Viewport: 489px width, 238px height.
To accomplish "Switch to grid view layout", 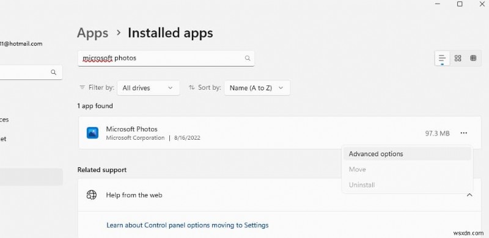I will click(x=458, y=58).
